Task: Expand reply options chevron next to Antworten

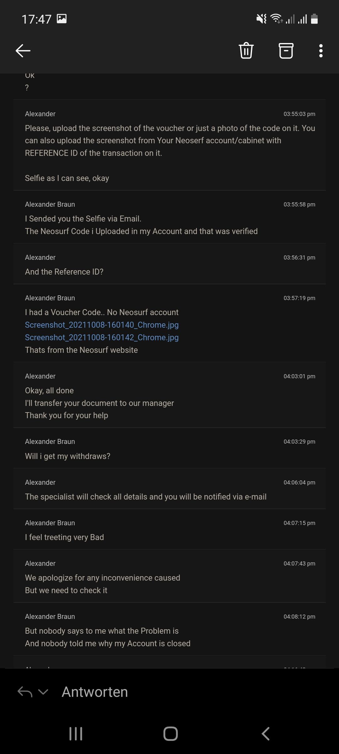Action: [x=43, y=692]
